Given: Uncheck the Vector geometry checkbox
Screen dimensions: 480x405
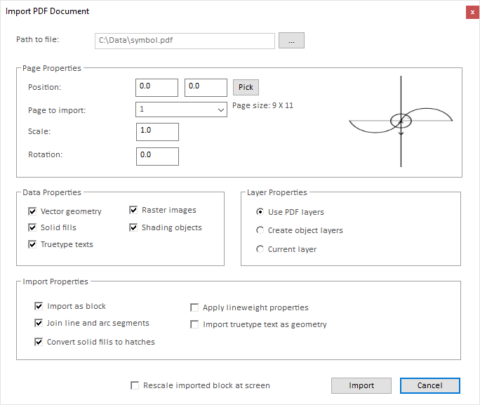Looking at the screenshot, I should 32,211.
